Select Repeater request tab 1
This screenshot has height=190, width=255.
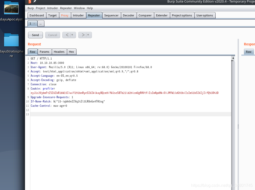pos(30,23)
